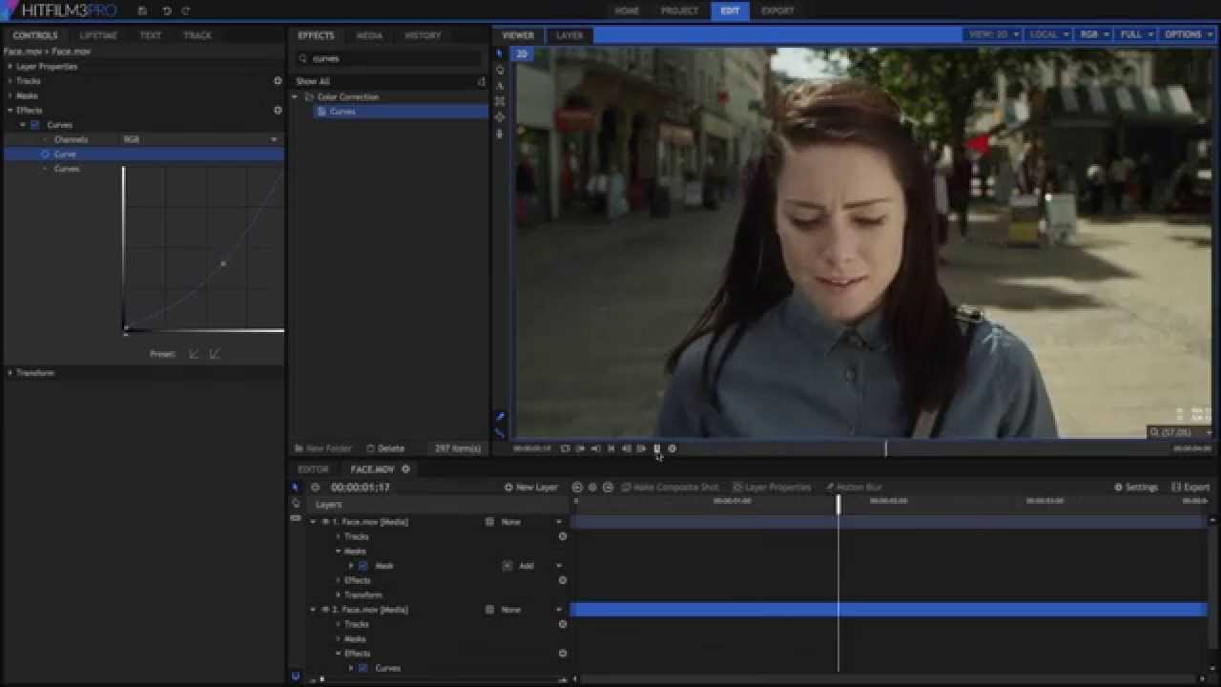Image resolution: width=1221 pixels, height=687 pixels.
Task: Collapse the Color Correction folder
Action: pyautogui.click(x=295, y=97)
